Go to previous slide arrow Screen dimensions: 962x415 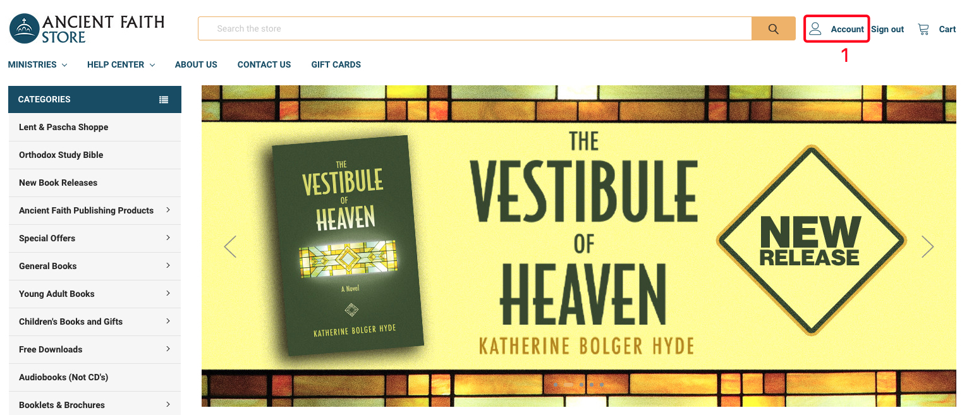pyautogui.click(x=230, y=246)
